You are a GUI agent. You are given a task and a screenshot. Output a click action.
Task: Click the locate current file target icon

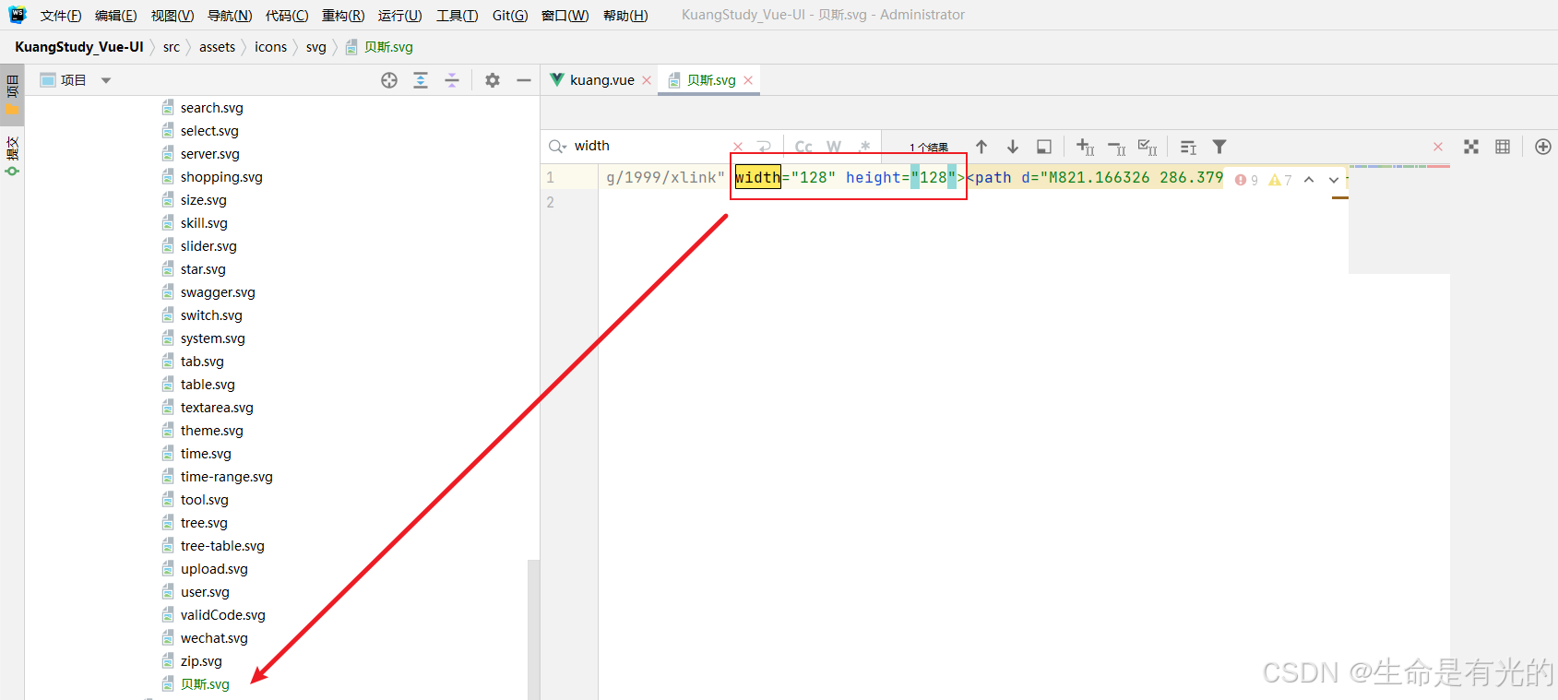click(389, 80)
